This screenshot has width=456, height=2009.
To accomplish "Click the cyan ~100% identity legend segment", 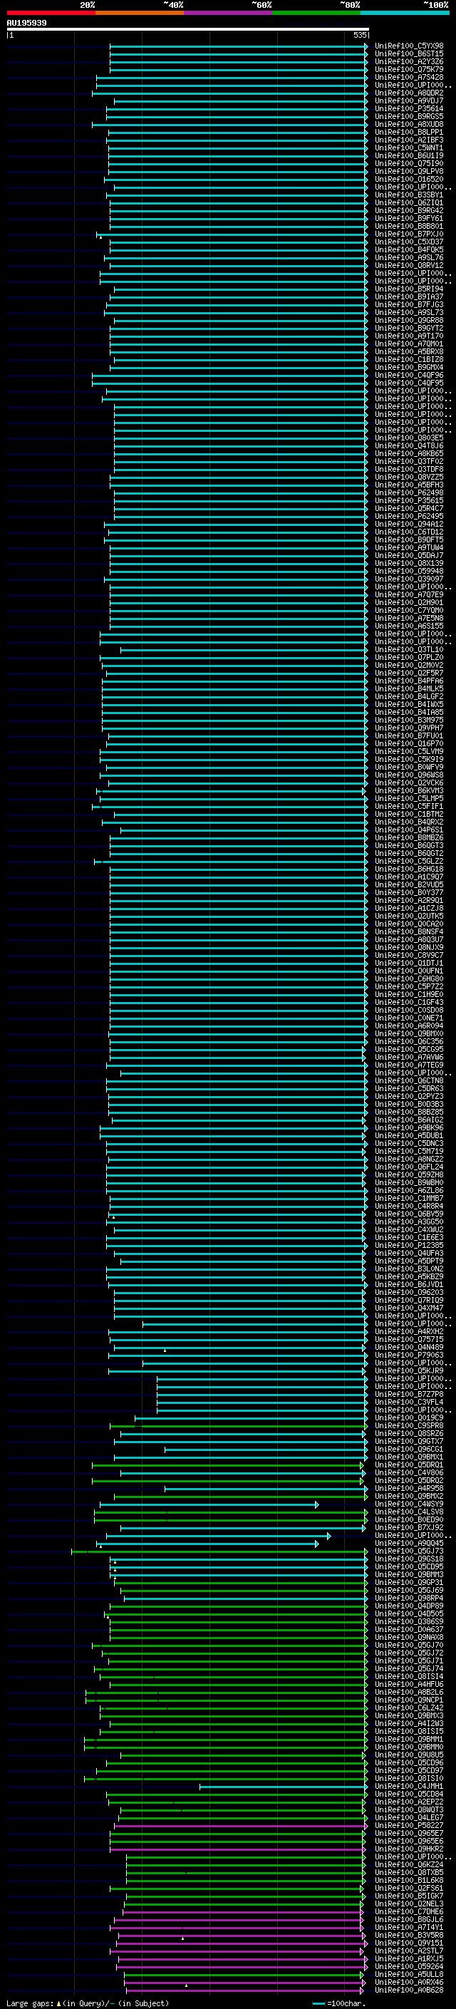I will point(405,13).
